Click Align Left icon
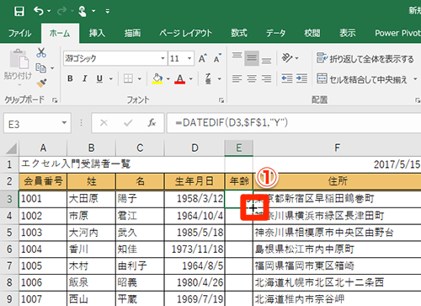The height and width of the screenshot is (306, 421). pyautogui.click(x=237, y=78)
